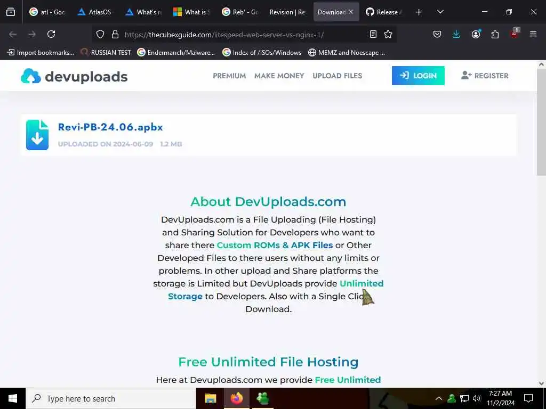Go forward with the forward arrow
The height and width of the screenshot is (409, 546).
32,34
